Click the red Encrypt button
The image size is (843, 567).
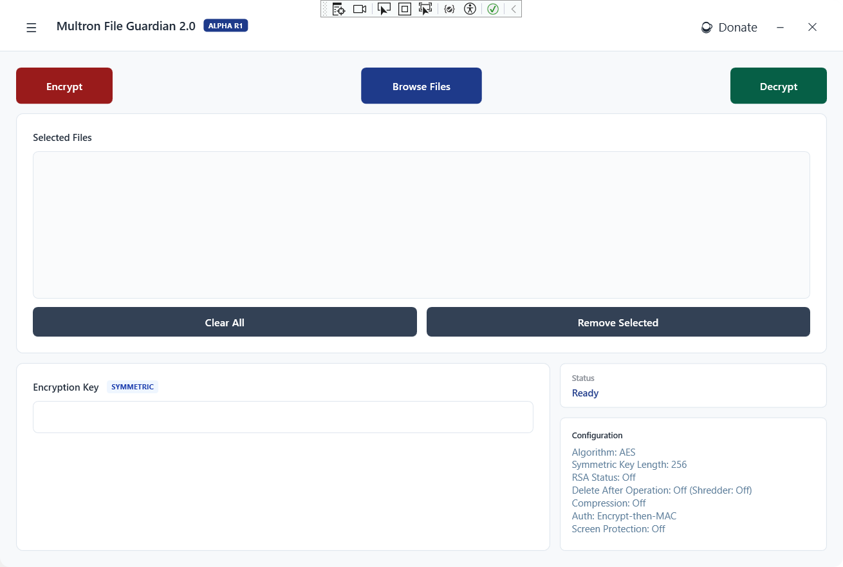(64, 86)
